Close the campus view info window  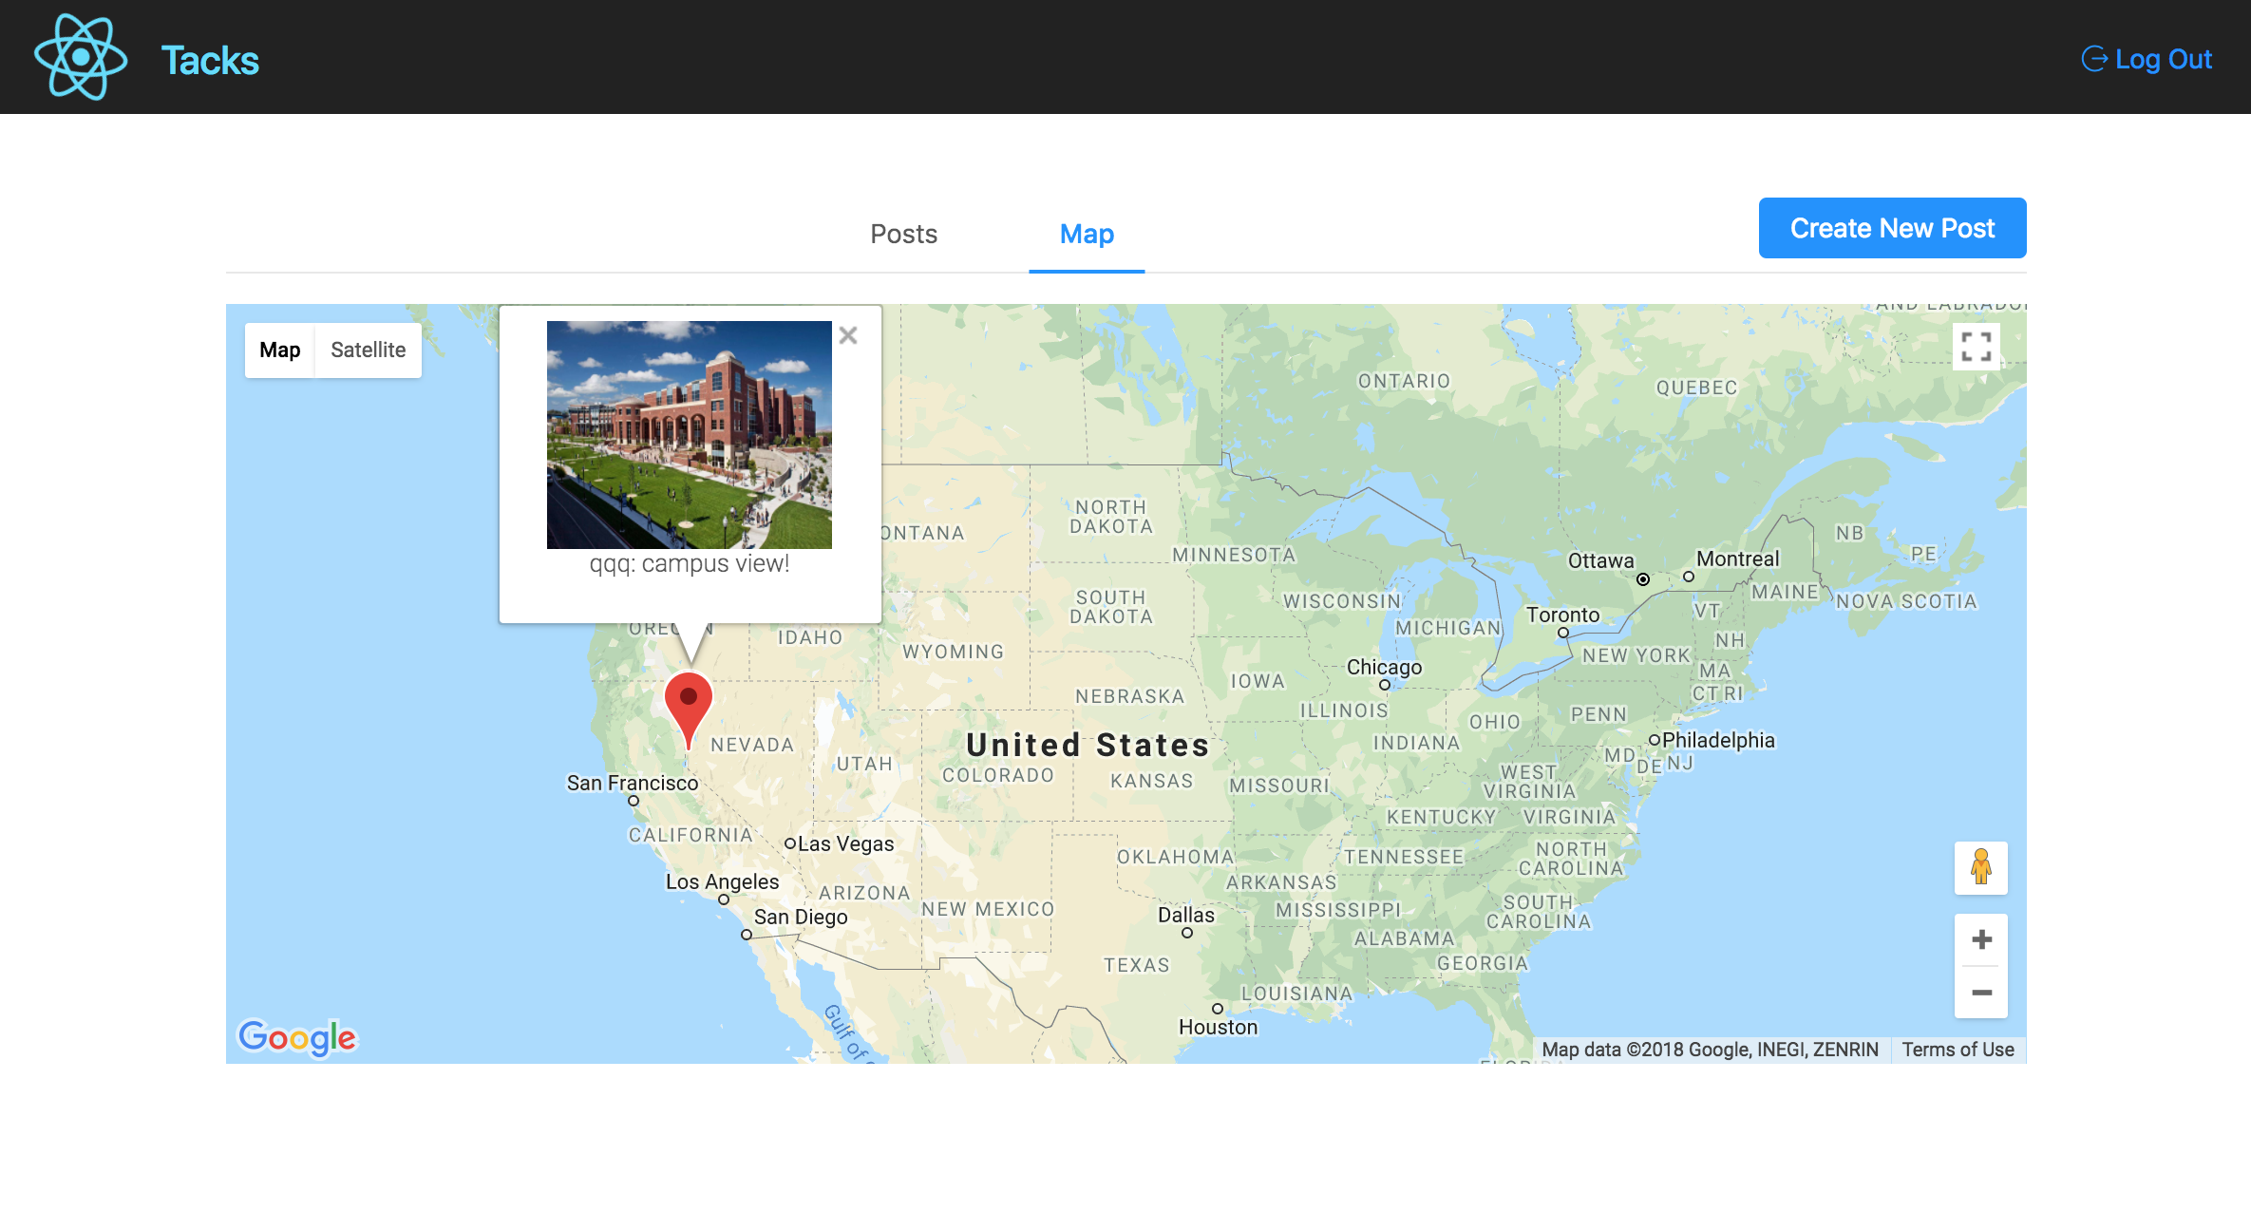[848, 335]
